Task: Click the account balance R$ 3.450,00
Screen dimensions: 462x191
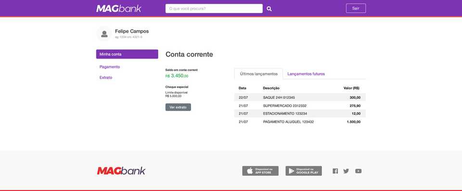Action: click(x=177, y=76)
